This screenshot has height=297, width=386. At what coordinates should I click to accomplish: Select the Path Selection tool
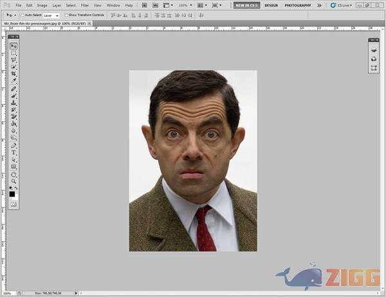point(14,159)
